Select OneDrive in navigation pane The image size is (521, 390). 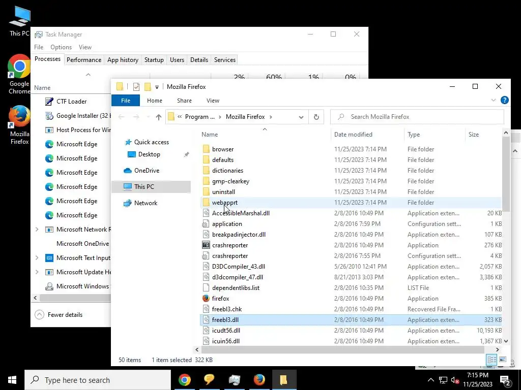pos(147,171)
